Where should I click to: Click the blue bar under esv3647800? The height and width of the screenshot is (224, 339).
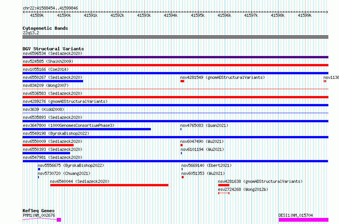[x=87, y=129]
